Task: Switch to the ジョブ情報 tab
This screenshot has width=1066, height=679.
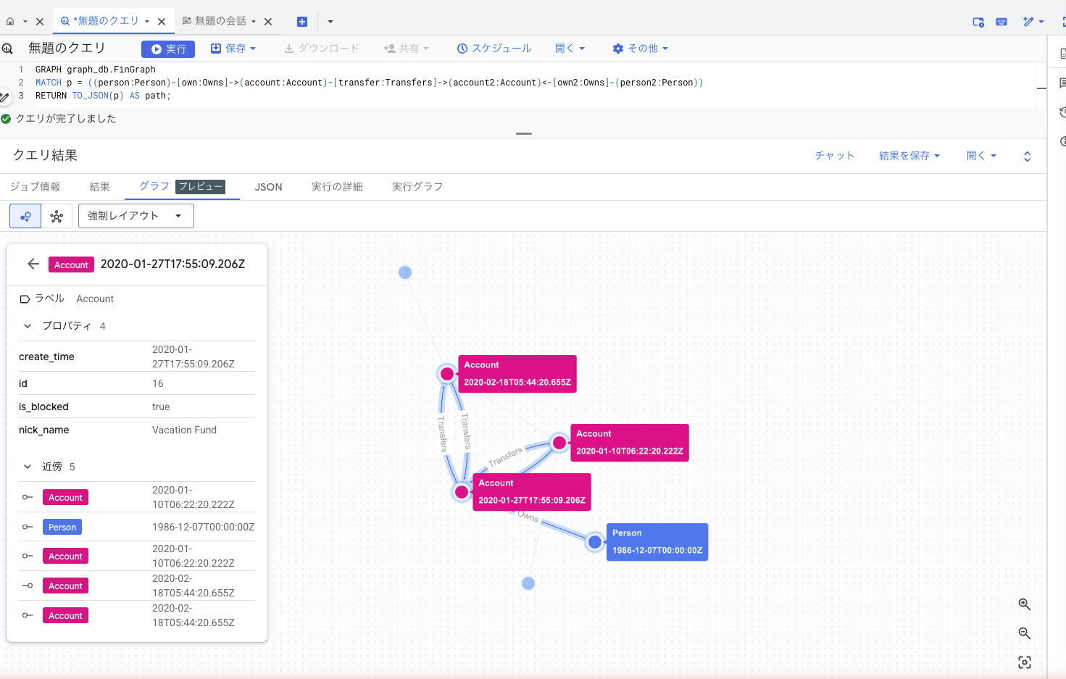Action: tap(35, 187)
